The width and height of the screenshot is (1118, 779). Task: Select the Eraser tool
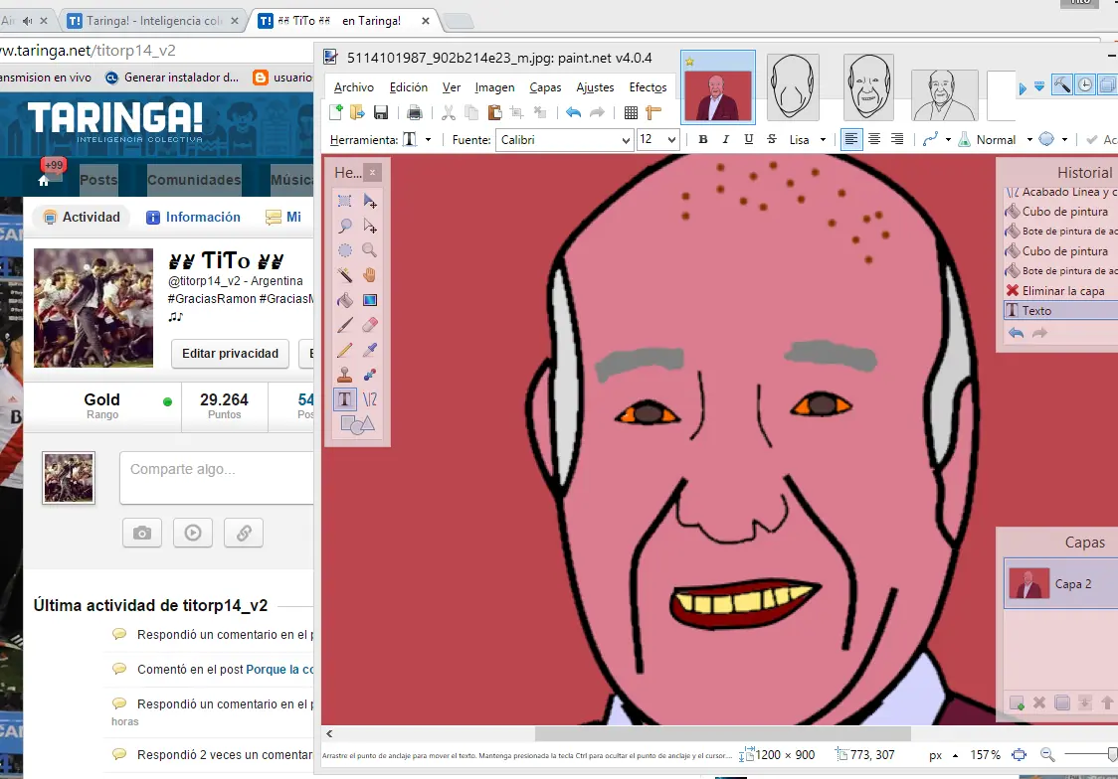[370, 325]
